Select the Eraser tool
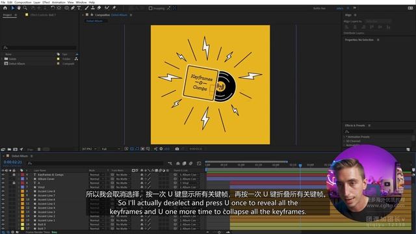The width and height of the screenshot is (416, 234). pos(99,8)
